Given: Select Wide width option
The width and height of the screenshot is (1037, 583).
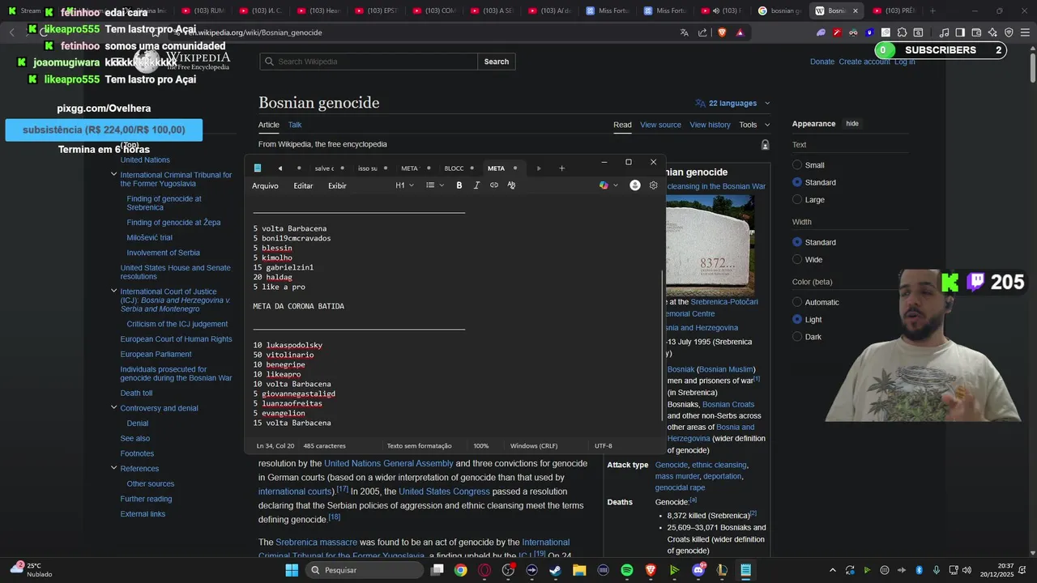Looking at the screenshot, I should click(797, 259).
